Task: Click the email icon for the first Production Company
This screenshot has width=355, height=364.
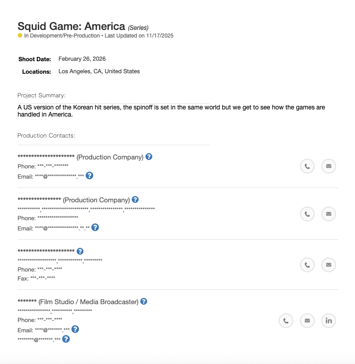Action: pyautogui.click(x=329, y=166)
